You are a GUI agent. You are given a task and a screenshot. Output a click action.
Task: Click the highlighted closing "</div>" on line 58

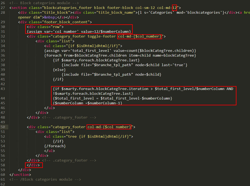click(x=34, y=165)
